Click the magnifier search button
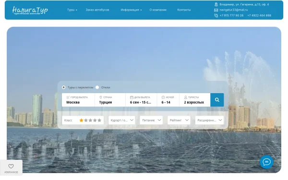Viewport: 288px width, 180px height. click(x=217, y=100)
